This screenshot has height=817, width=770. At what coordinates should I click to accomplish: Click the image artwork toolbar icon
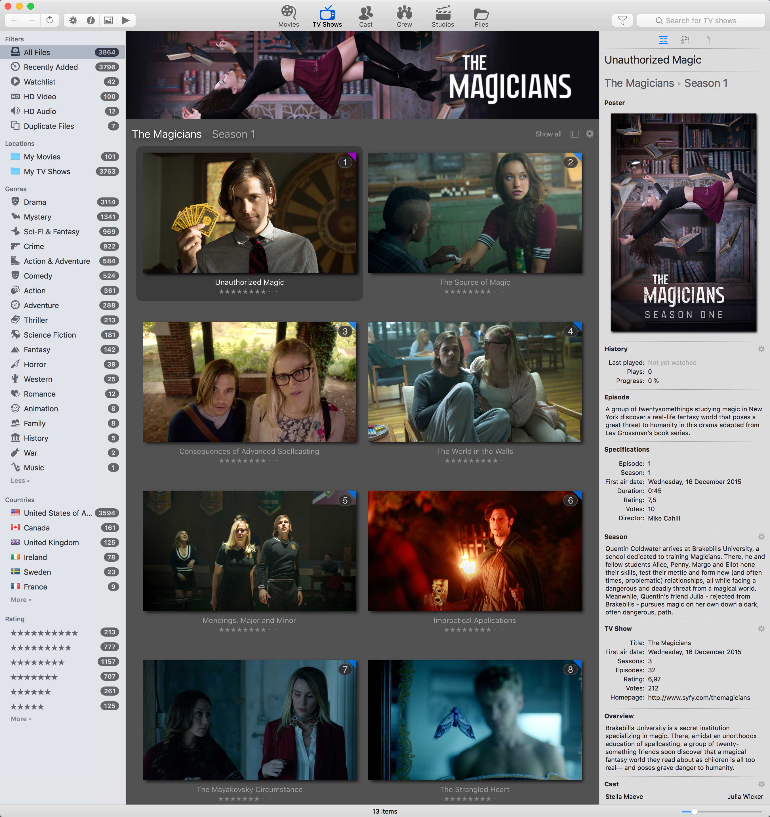coord(108,20)
